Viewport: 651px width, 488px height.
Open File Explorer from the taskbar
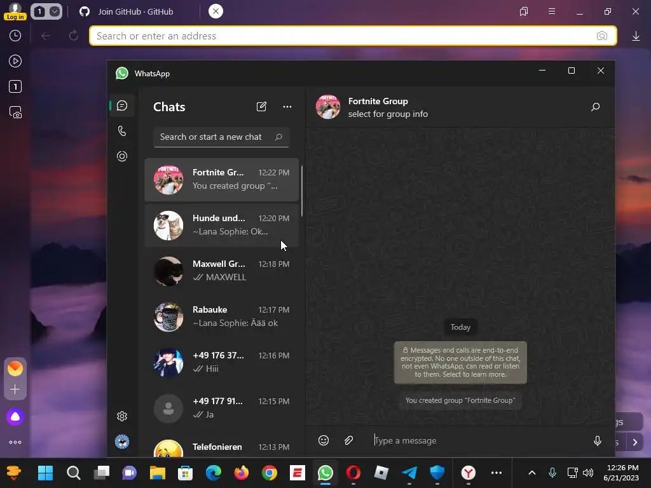(158, 473)
